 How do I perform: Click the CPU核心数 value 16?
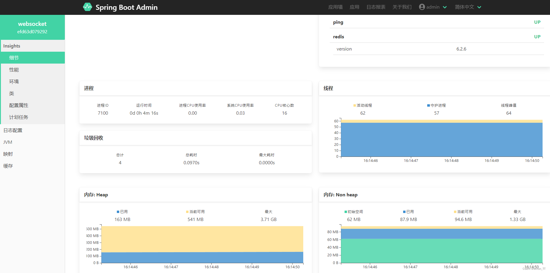[x=285, y=113]
